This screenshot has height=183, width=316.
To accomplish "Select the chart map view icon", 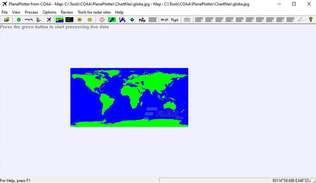I will [x=59, y=20].
